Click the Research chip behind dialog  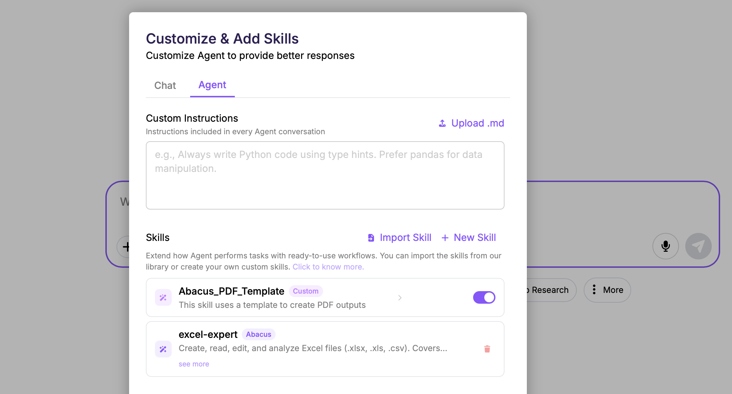550,290
